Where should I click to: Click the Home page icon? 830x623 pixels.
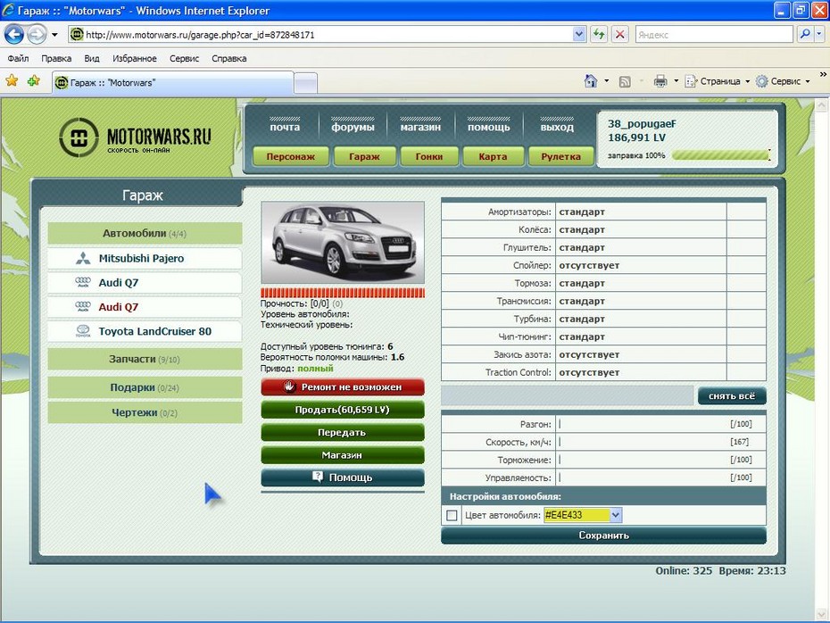591,81
